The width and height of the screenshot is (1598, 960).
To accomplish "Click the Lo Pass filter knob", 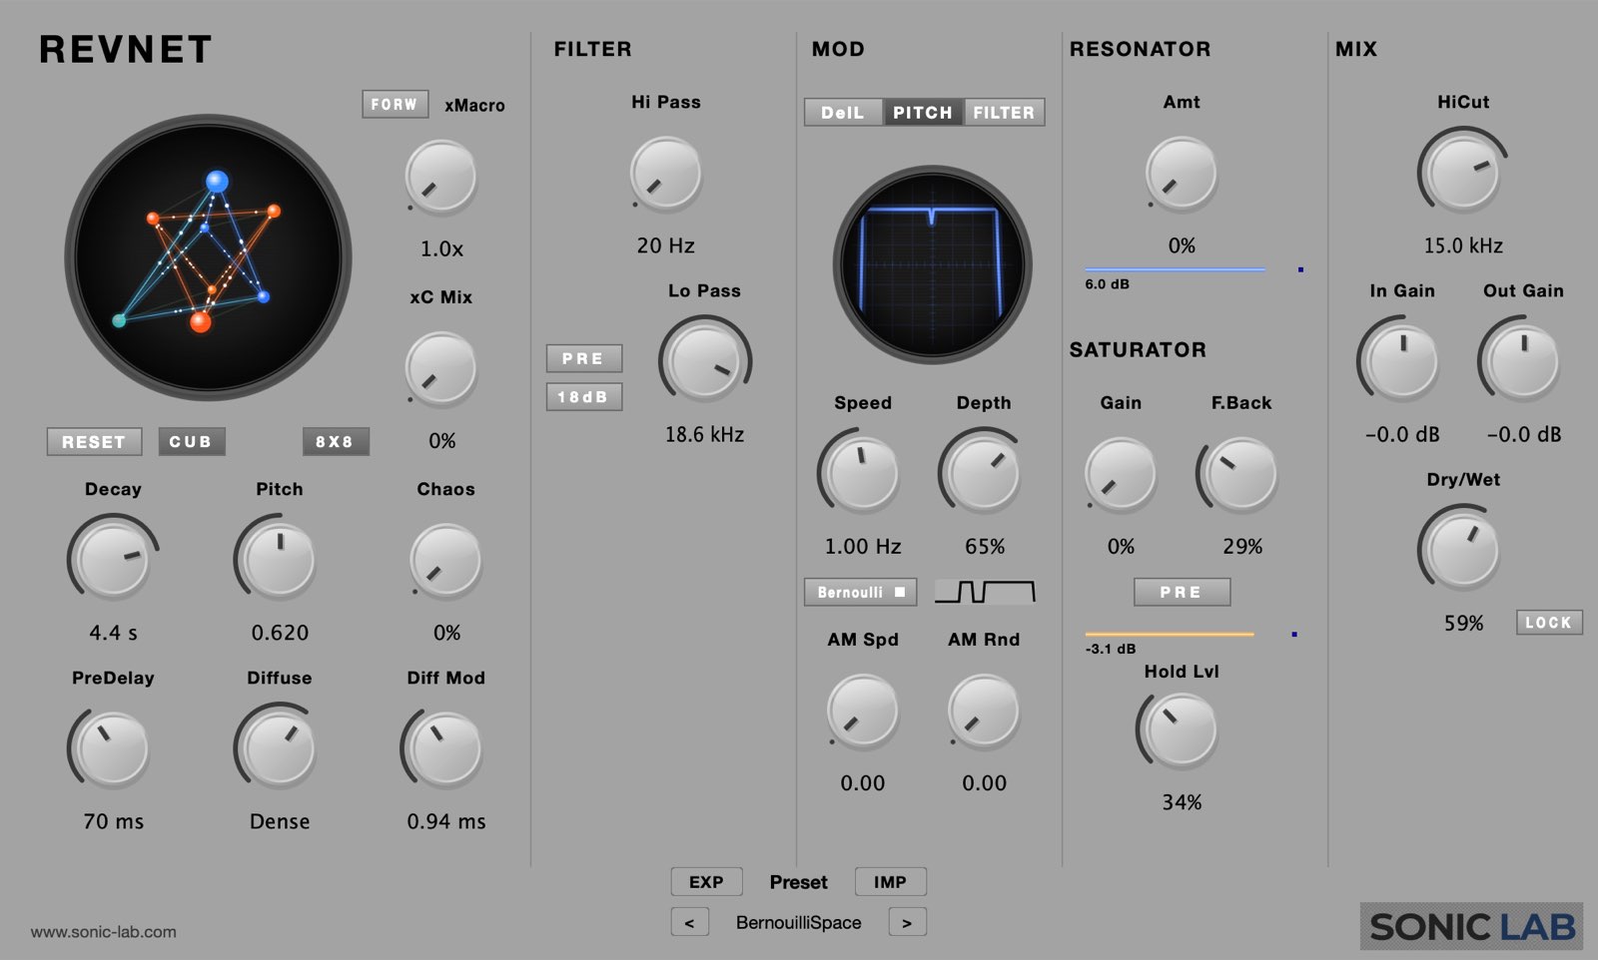I will (x=704, y=360).
